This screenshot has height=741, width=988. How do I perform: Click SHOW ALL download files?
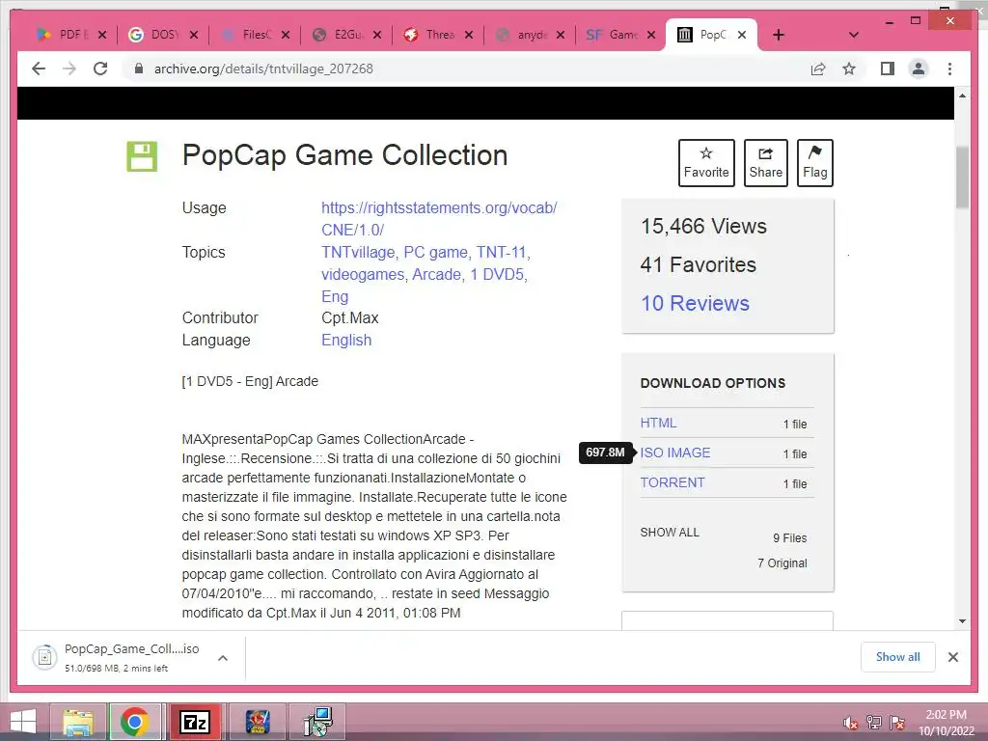coord(670,533)
